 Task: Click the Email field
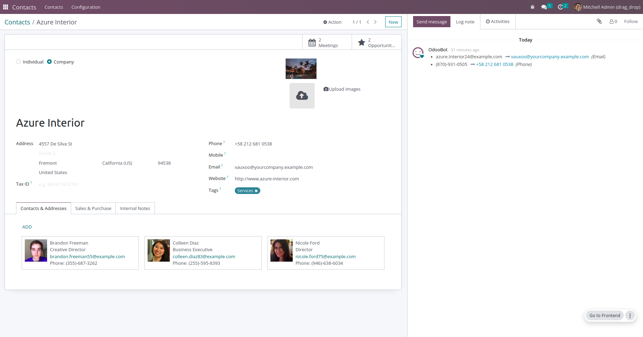tap(312, 167)
